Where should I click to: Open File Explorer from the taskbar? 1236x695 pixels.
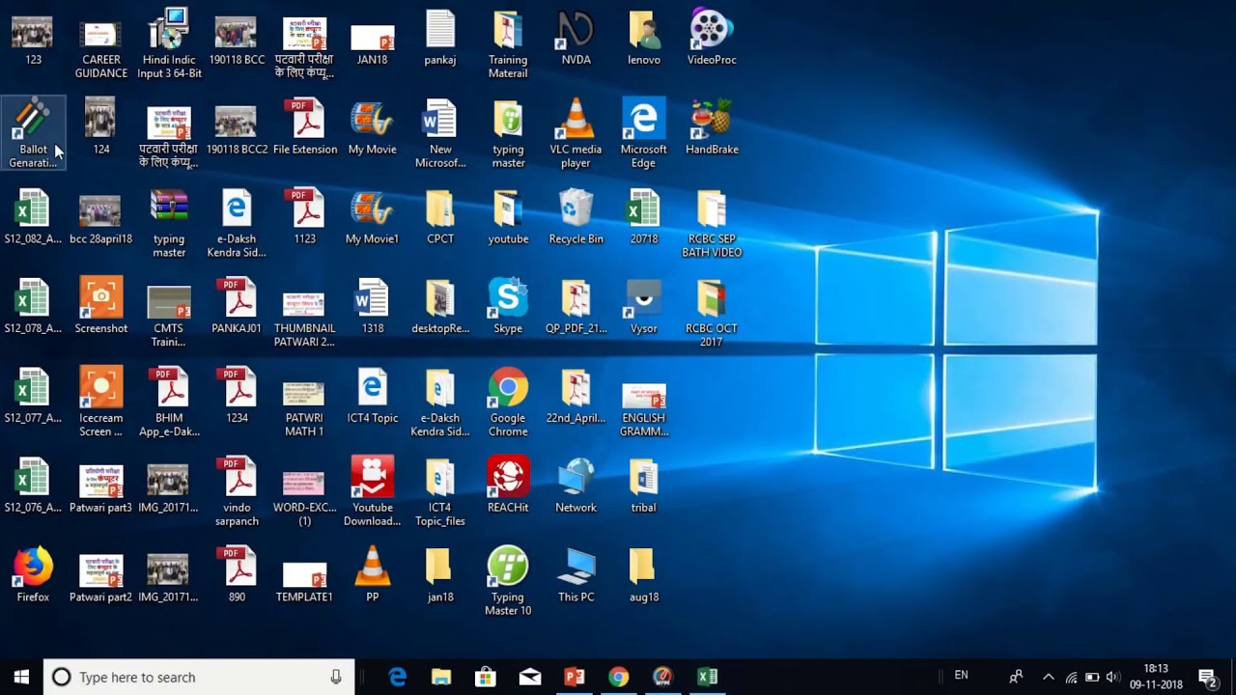click(x=441, y=677)
